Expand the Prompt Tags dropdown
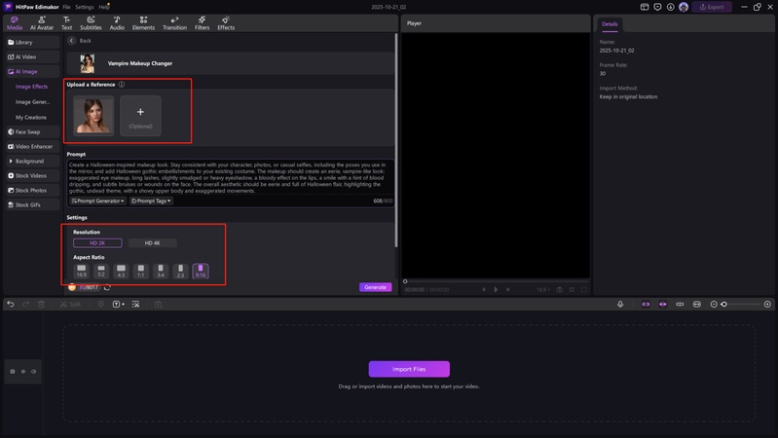The height and width of the screenshot is (438, 778). (151, 201)
